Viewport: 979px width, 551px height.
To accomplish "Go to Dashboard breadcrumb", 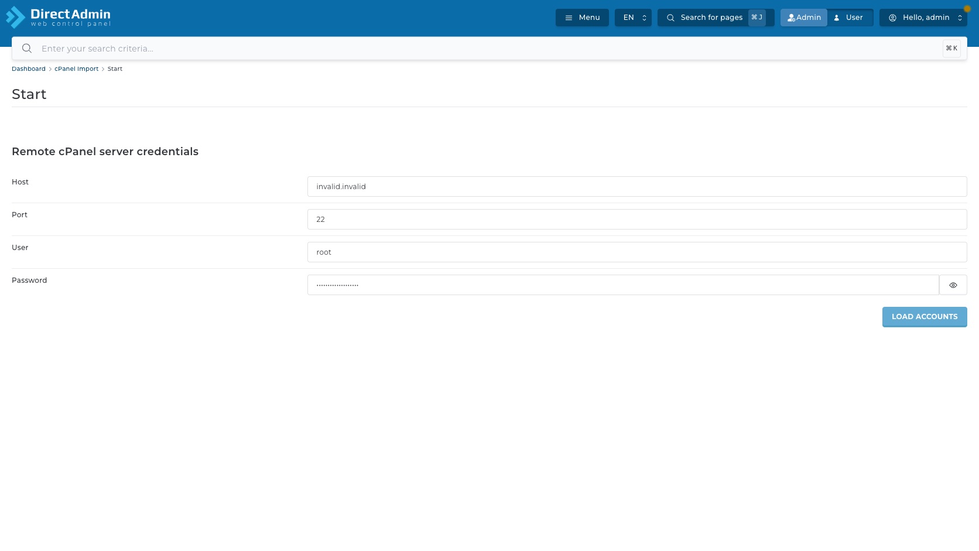I will coord(29,69).
